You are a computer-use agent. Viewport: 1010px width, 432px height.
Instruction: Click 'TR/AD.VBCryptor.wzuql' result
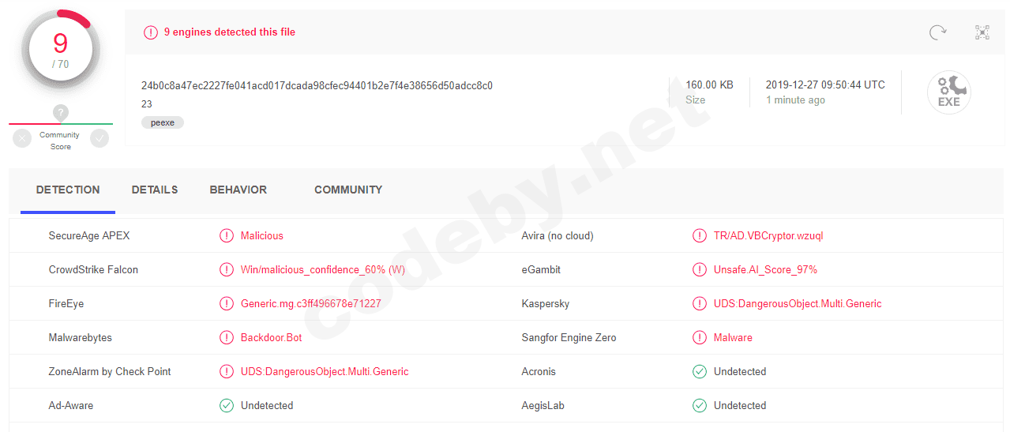point(768,235)
